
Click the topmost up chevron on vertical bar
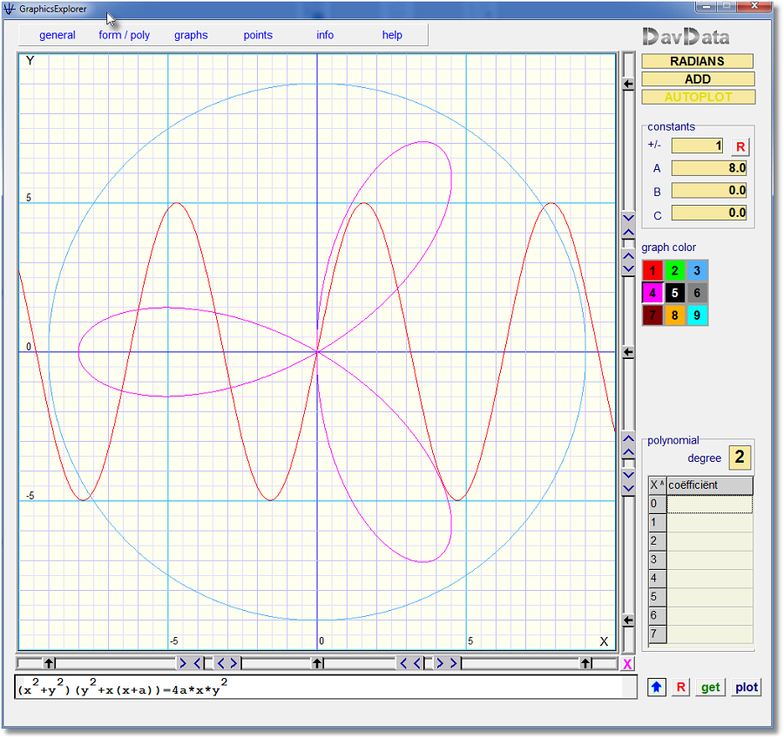(x=628, y=232)
